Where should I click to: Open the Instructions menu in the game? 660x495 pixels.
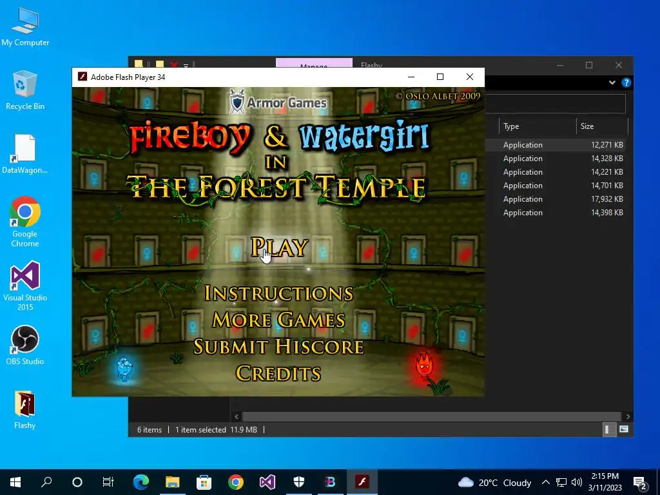(278, 293)
